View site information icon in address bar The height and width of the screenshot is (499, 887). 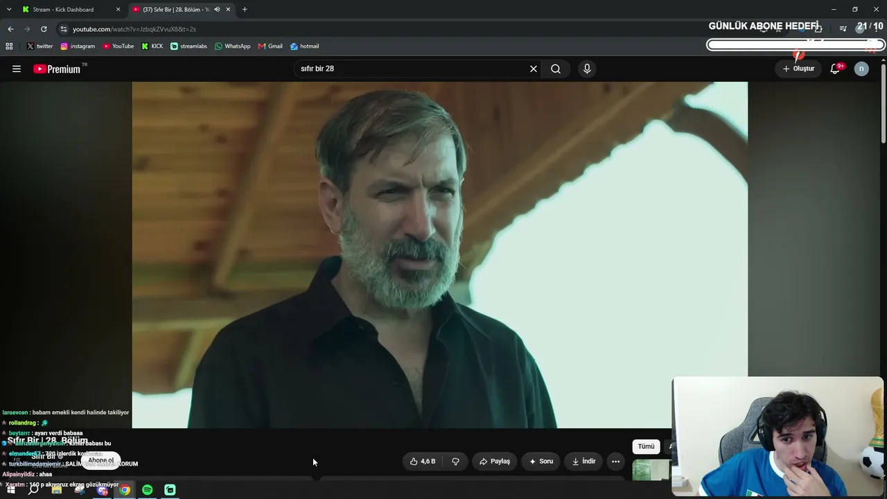(x=64, y=29)
